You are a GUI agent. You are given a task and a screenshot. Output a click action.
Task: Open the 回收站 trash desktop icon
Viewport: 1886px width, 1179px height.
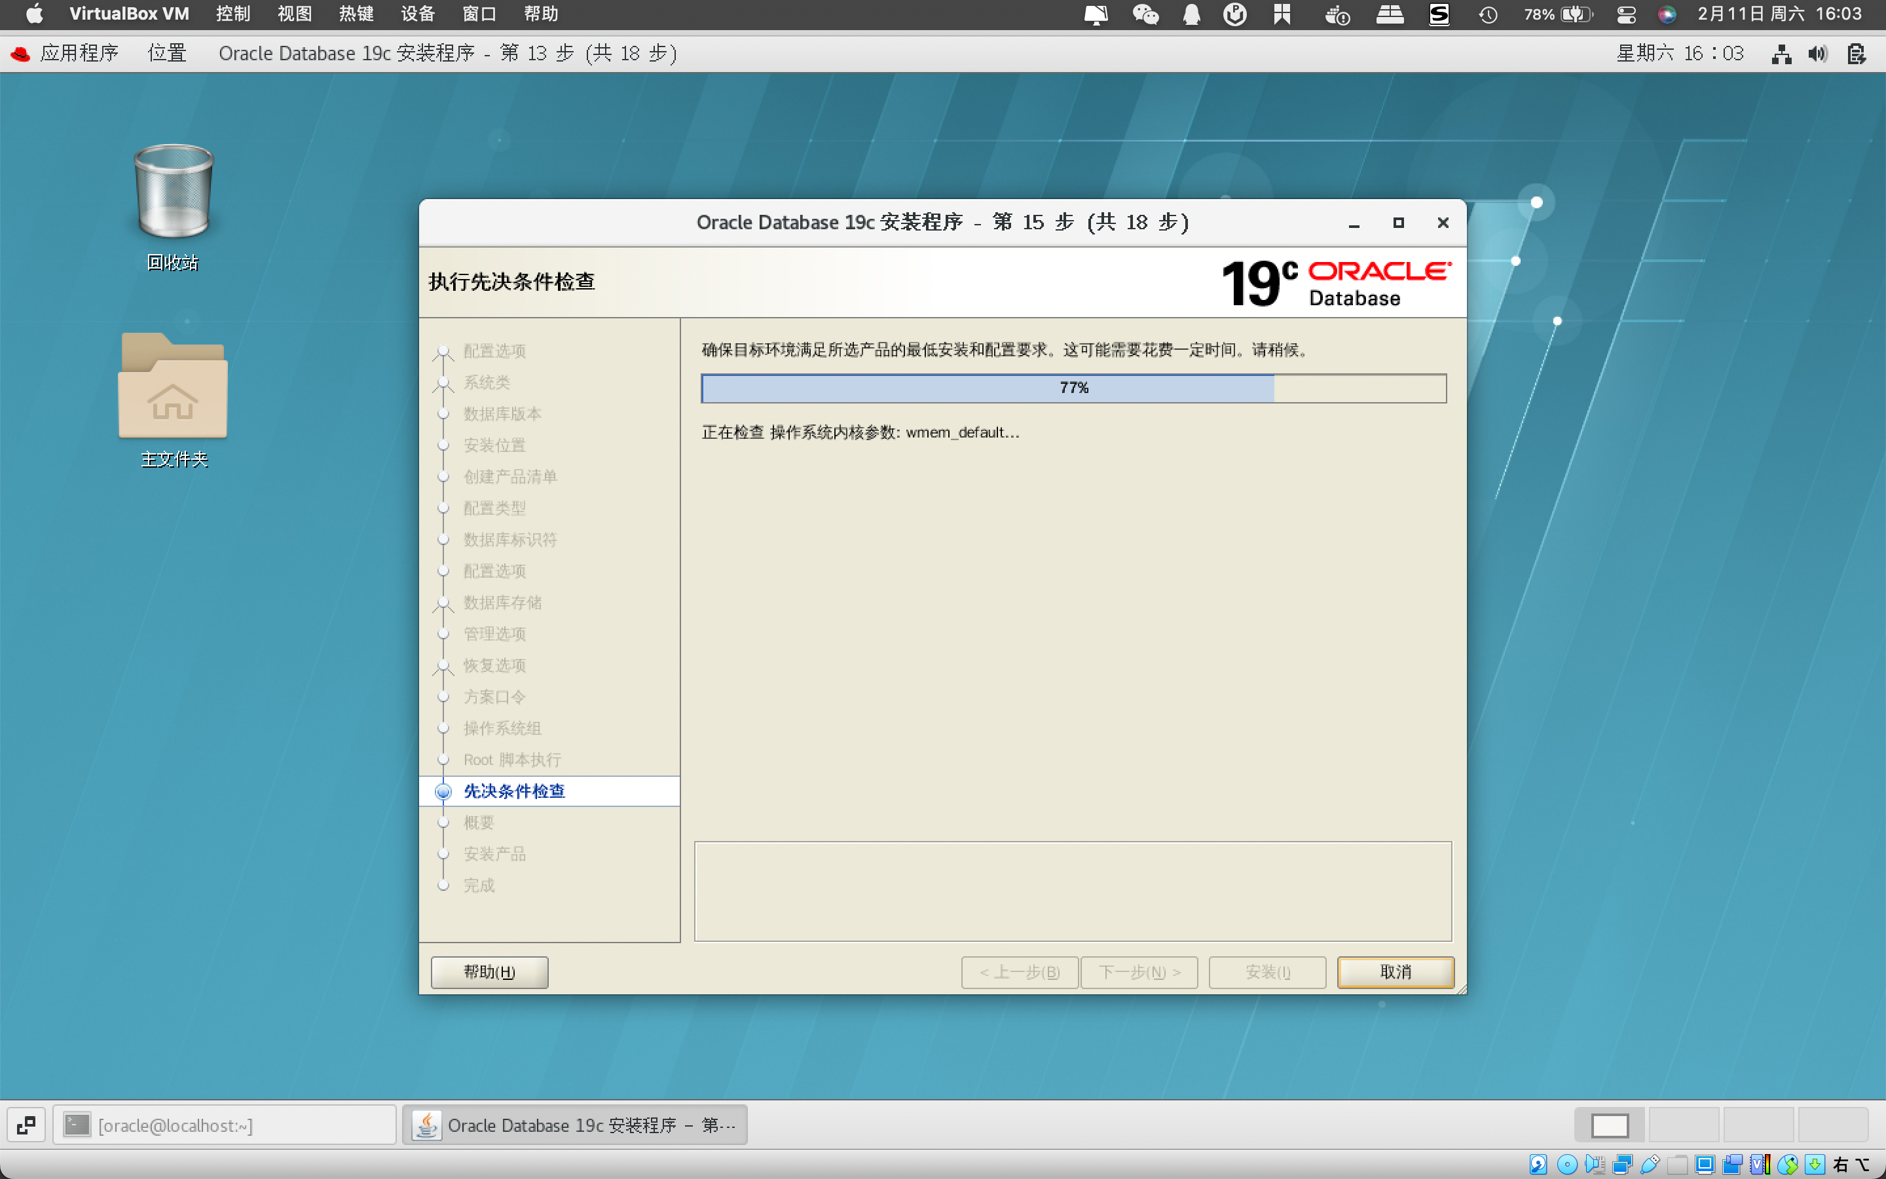(173, 208)
